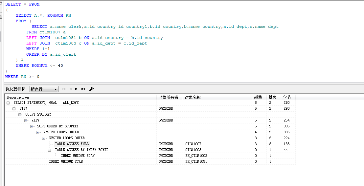Collapse the first NESTED LOOPS OUTER node
The height and width of the screenshot is (186, 364).
click(37, 132)
